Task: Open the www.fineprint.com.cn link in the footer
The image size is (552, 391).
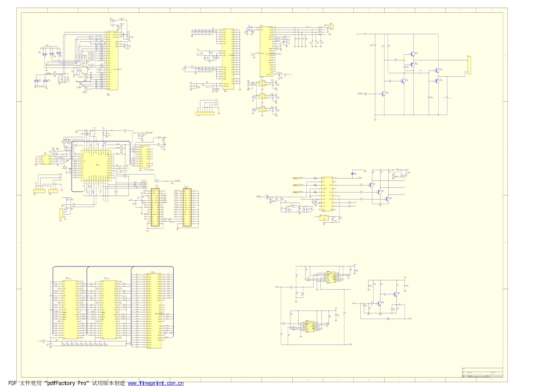Action: [155, 383]
